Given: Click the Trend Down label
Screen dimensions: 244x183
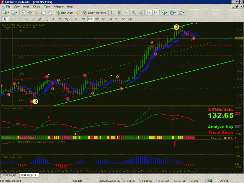Looking at the screenshot, I should click(221, 133).
